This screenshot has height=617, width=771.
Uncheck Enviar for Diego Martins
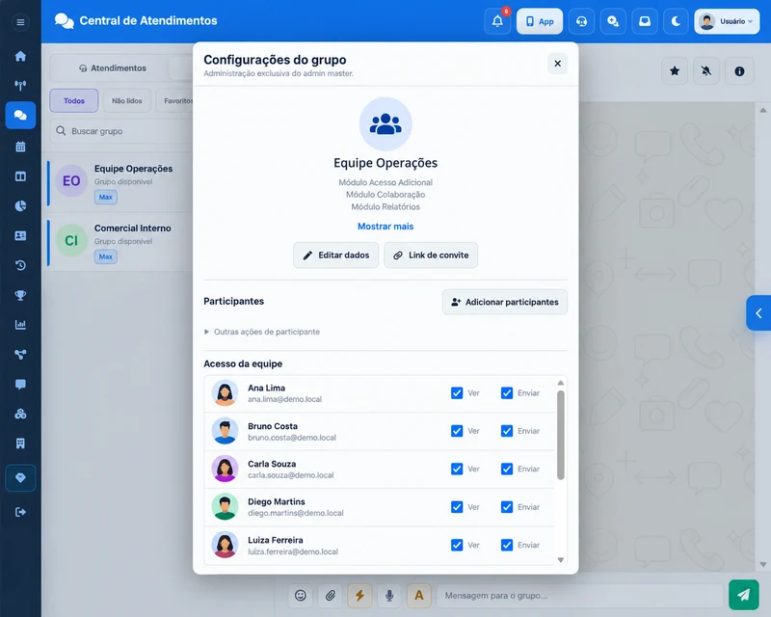(507, 507)
